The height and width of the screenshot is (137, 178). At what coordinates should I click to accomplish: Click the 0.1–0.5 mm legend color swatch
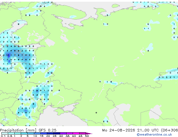click(x=5, y=133)
